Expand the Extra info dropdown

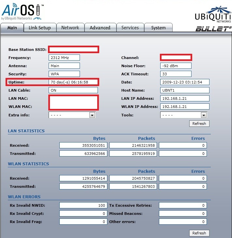point(72,115)
